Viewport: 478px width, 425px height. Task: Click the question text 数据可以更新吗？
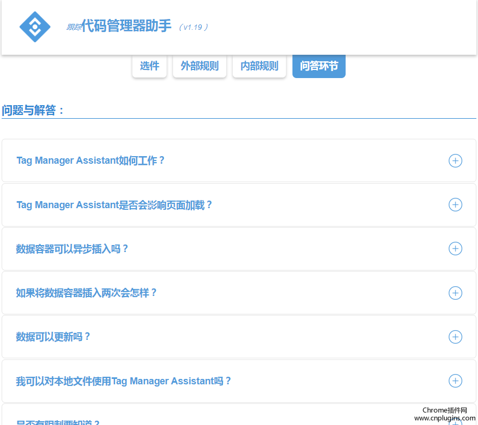(53, 337)
